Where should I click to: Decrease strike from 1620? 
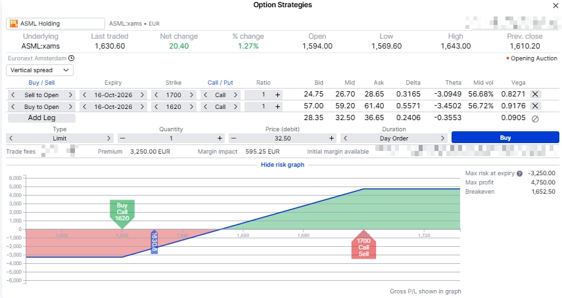tap(156, 106)
